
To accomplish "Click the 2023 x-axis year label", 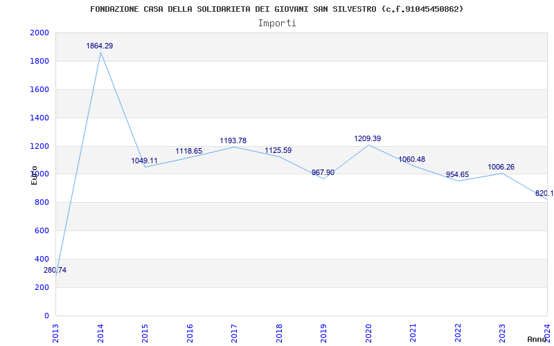I will 503,333.
